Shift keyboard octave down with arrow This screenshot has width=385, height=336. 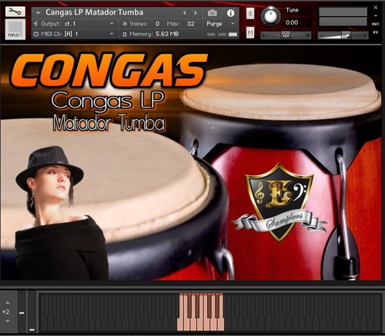pos(8,321)
